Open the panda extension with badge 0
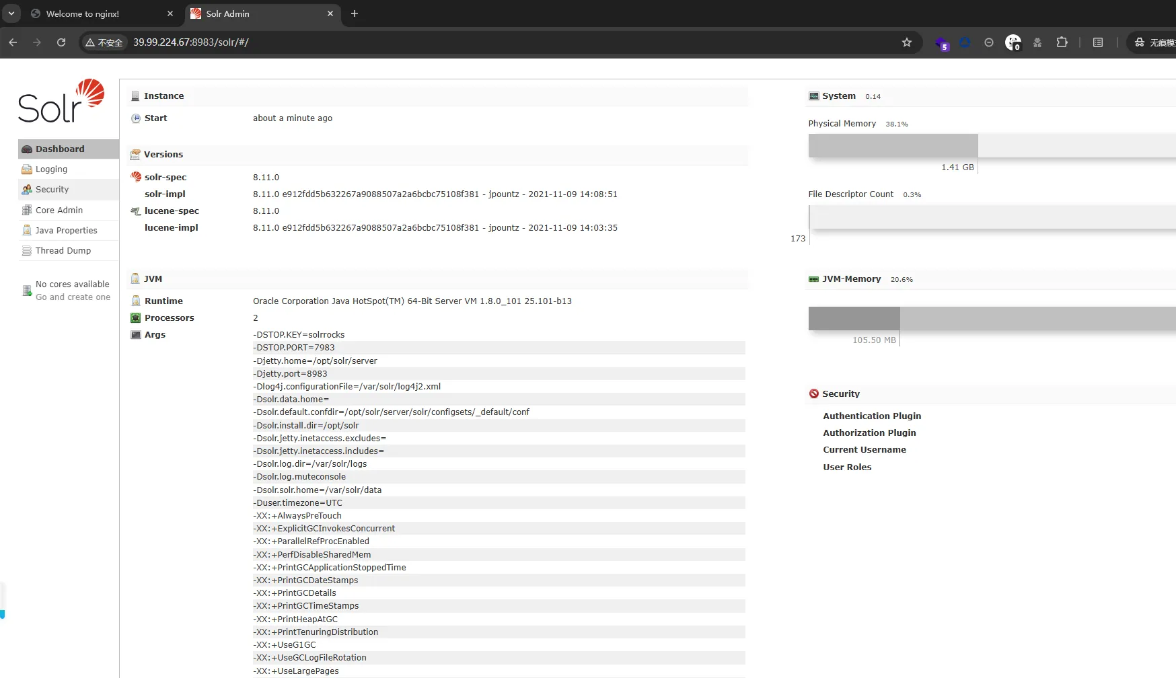The width and height of the screenshot is (1176, 678). click(x=1013, y=43)
